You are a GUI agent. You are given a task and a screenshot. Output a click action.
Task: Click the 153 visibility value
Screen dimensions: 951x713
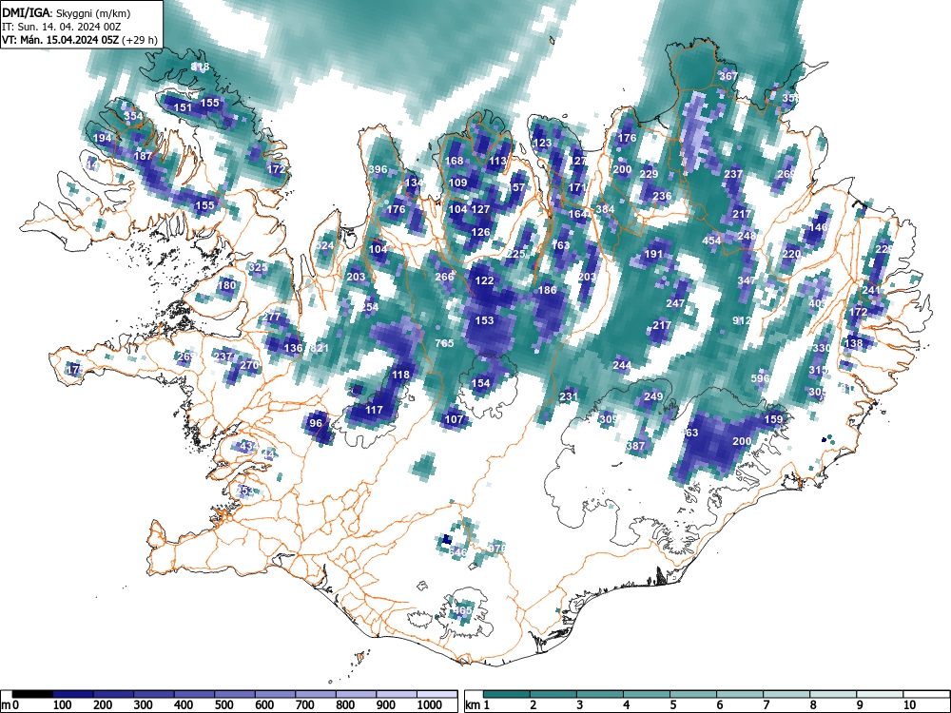(485, 320)
